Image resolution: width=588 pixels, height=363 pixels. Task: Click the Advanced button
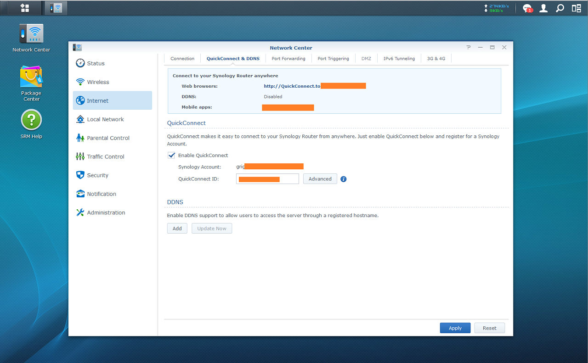pos(320,179)
